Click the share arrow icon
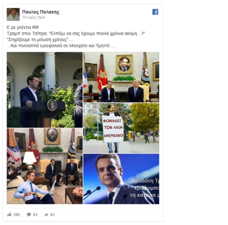Image resolution: width=228 pixels, height=225 pixels. click(x=46, y=215)
